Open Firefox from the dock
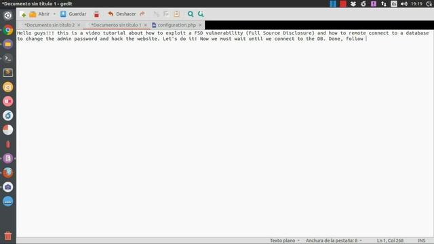434x244 pixels. click(x=7, y=173)
